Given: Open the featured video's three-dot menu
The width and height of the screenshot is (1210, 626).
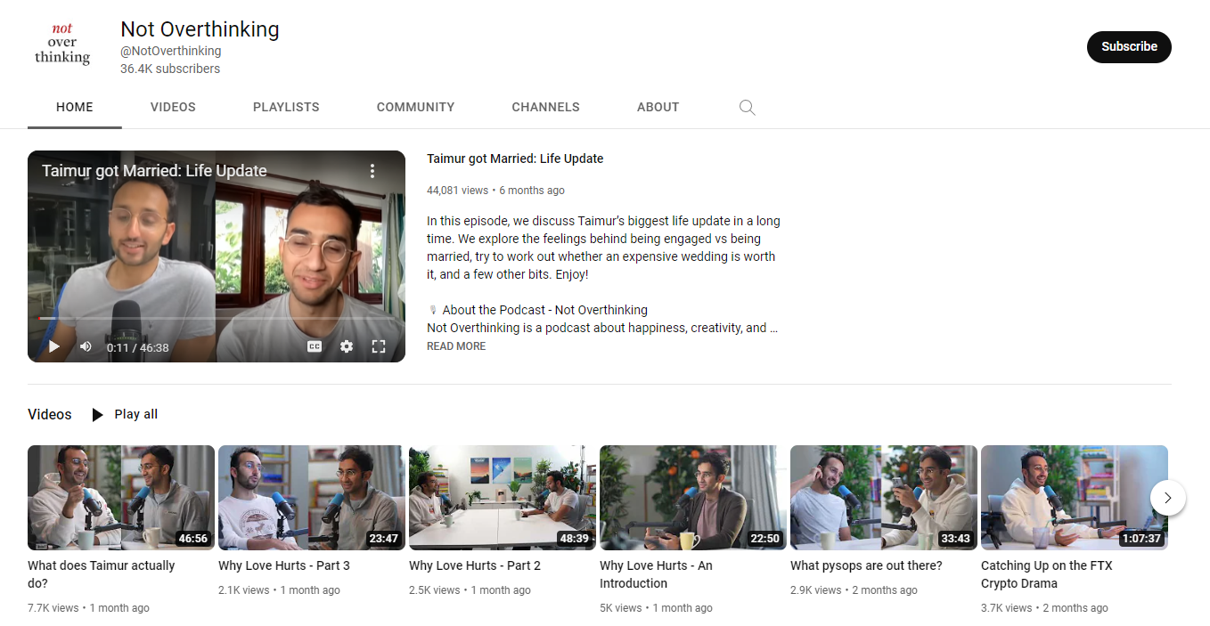Looking at the screenshot, I should click(372, 171).
